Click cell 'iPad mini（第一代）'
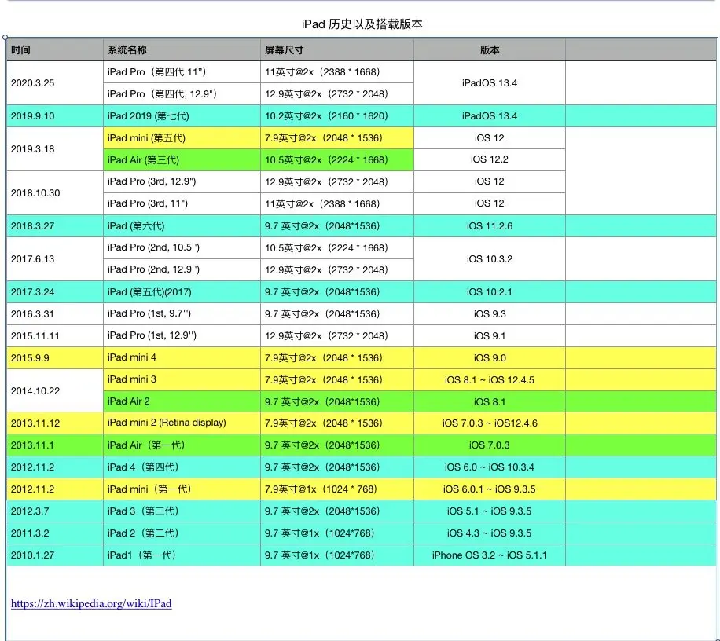720x641 pixels. 182,489
